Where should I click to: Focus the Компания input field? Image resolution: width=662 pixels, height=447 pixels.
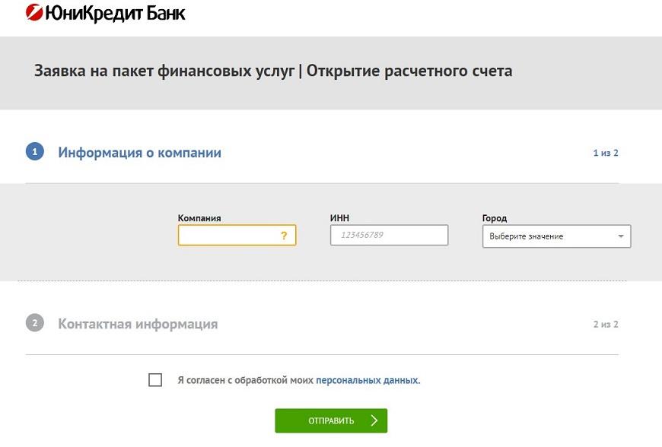[237, 235]
